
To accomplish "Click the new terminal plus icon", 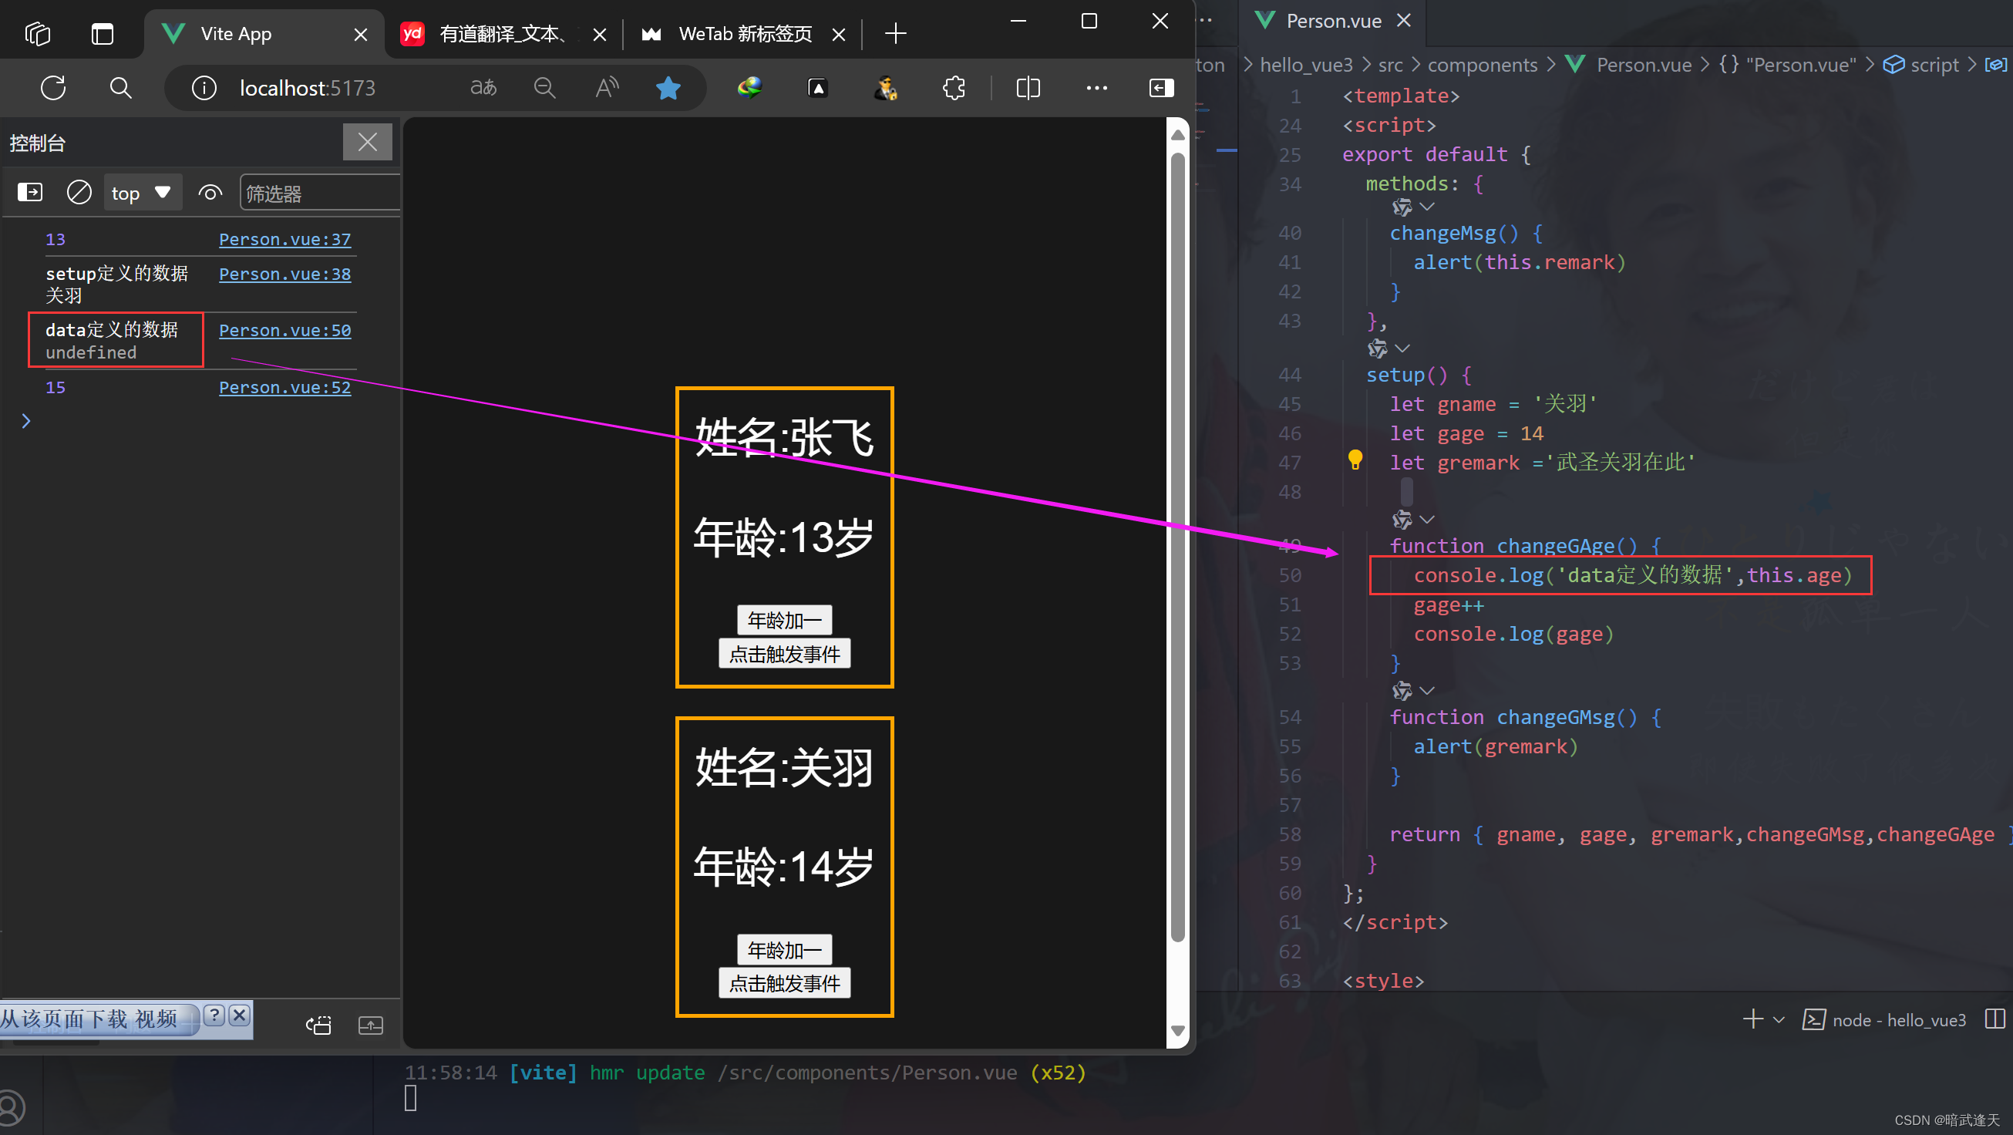I will [x=1752, y=1019].
